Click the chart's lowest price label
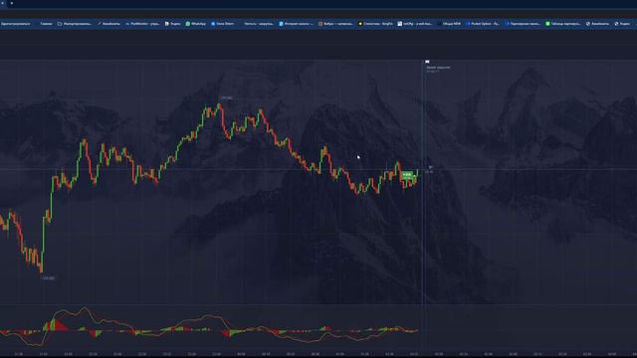 point(49,278)
